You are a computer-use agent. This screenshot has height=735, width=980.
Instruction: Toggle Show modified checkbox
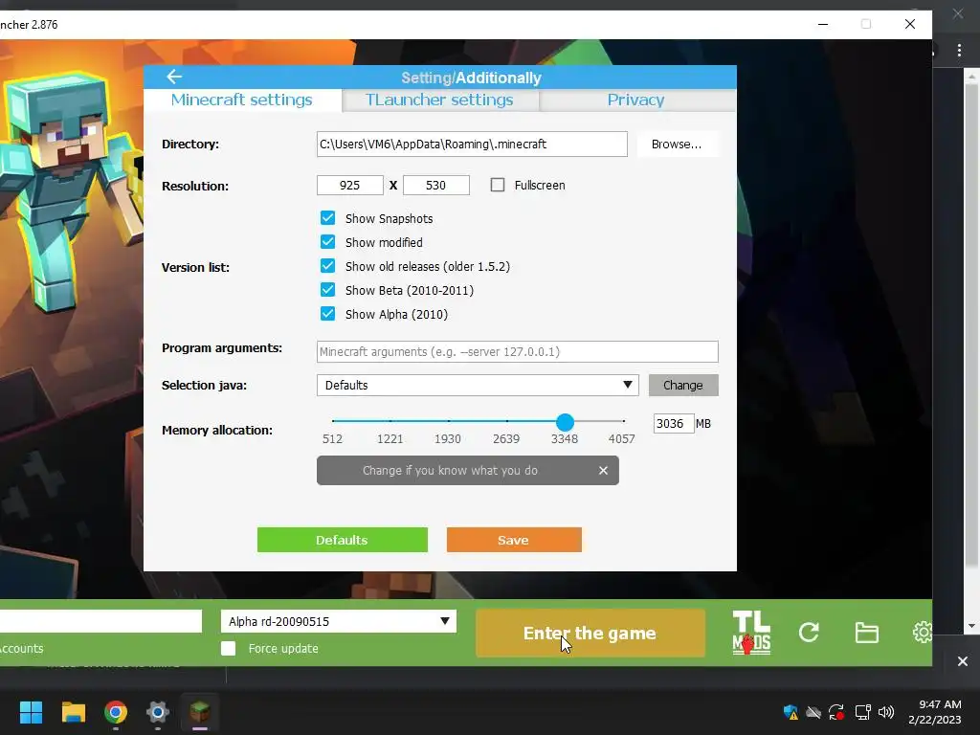tap(327, 242)
